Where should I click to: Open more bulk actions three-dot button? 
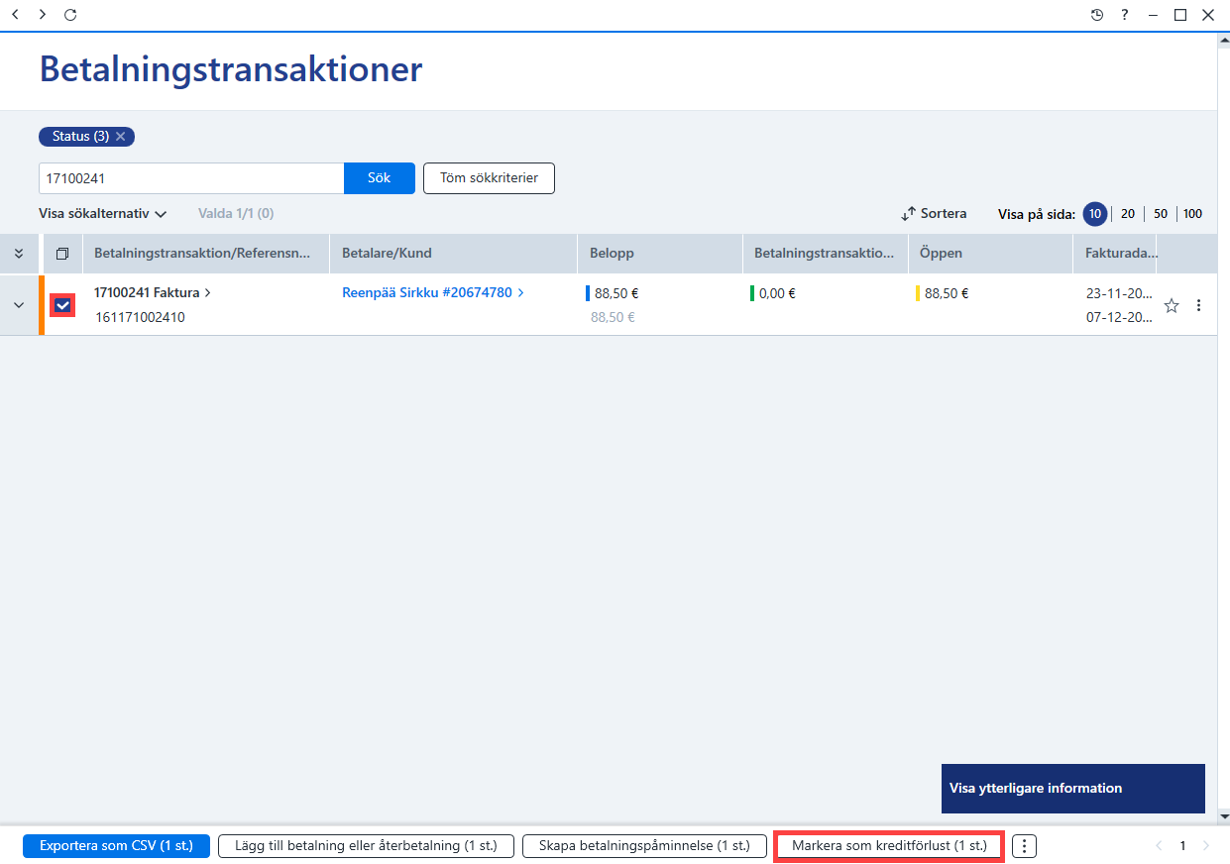1024,846
